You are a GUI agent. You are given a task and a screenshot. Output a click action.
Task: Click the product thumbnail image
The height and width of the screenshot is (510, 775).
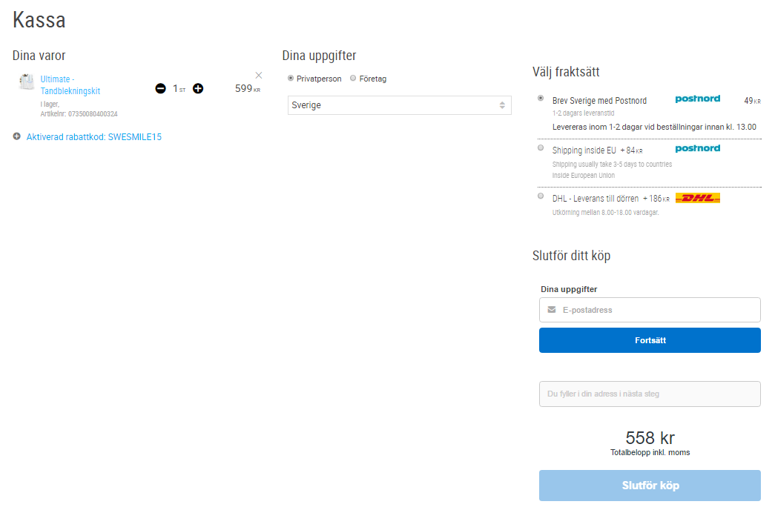(x=27, y=82)
